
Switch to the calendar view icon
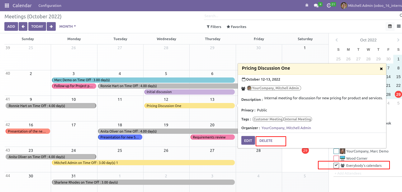[x=390, y=26]
